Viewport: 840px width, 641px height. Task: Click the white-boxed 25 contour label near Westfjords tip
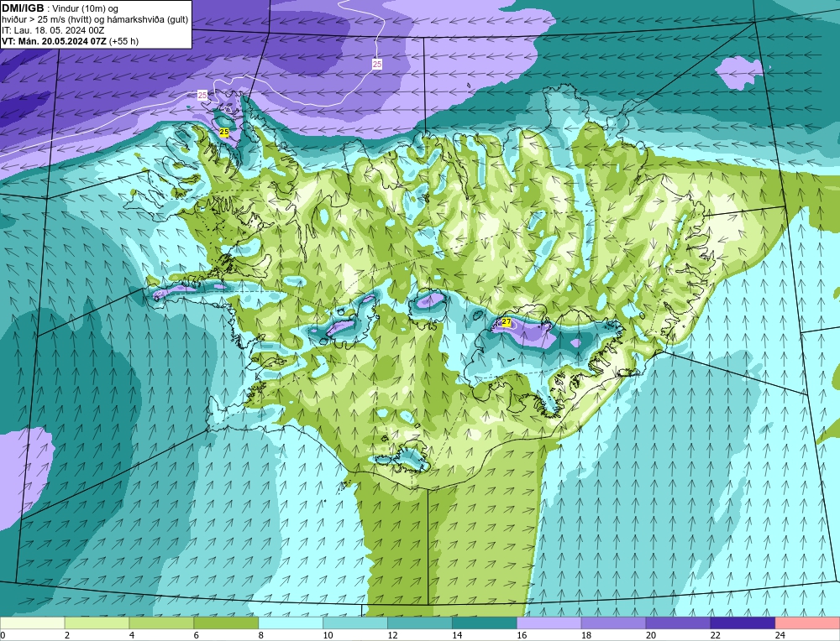pos(202,96)
